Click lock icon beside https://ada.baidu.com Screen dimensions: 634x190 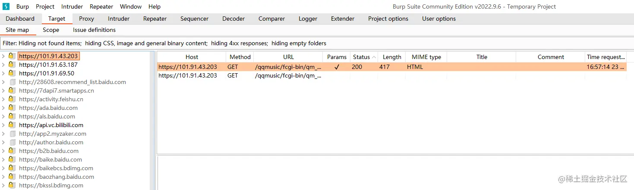point(12,108)
